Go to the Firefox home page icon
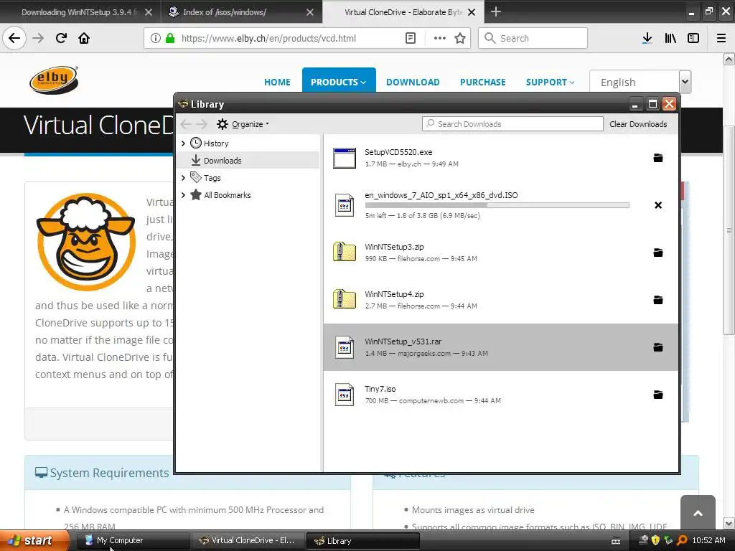The width and height of the screenshot is (735, 551). pos(84,38)
